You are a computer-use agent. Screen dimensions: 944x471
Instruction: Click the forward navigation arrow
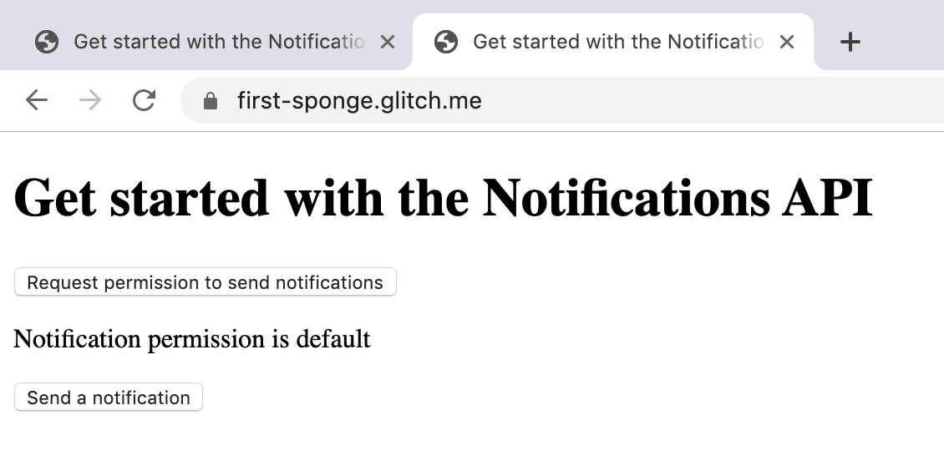click(90, 101)
